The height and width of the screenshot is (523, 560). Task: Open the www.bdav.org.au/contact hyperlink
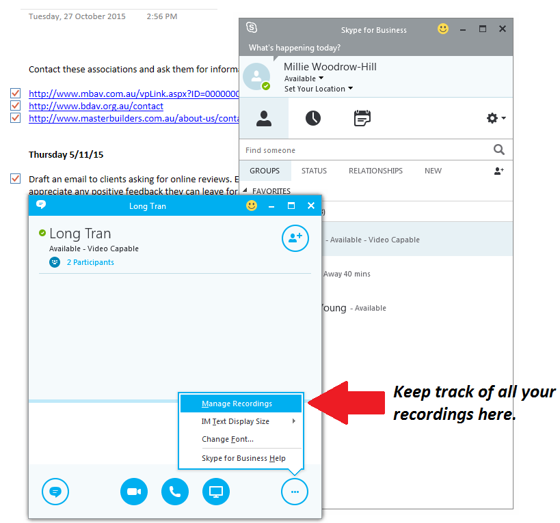click(96, 107)
